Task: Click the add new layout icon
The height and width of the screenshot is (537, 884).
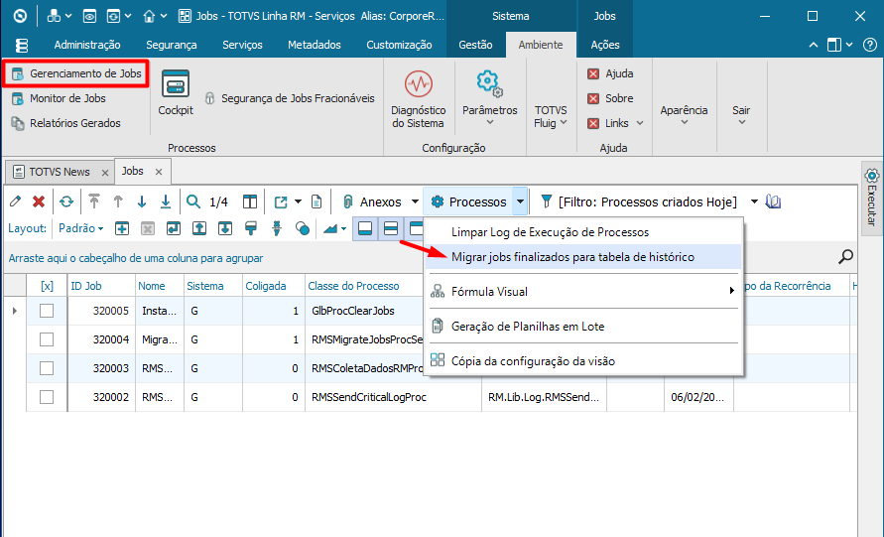Action: coord(122,228)
